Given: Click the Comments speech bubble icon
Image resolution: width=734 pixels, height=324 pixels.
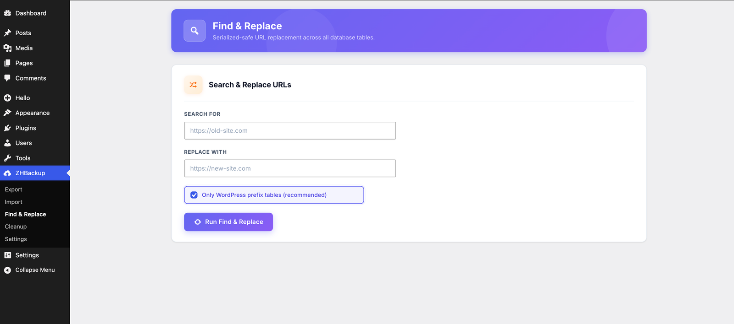Looking at the screenshot, I should (x=7, y=78).
